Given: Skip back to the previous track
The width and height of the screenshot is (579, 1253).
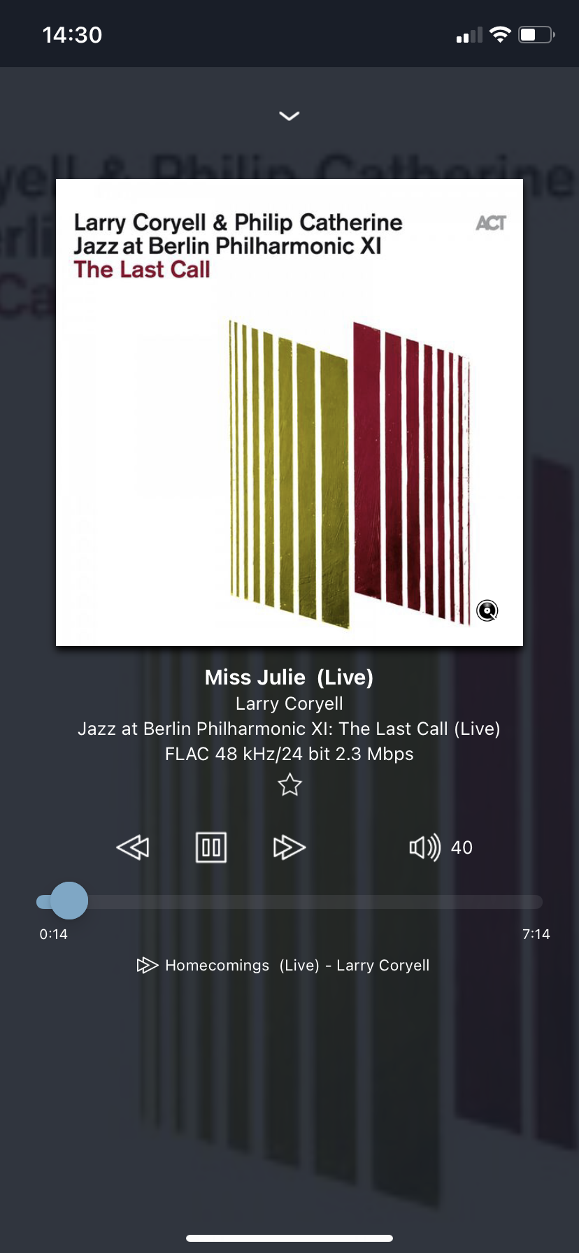Looking at the screenshot, I should tap(133, 847).
